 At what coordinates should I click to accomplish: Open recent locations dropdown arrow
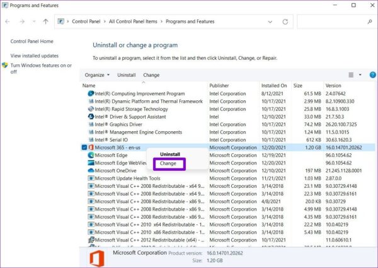pos(34,21)
